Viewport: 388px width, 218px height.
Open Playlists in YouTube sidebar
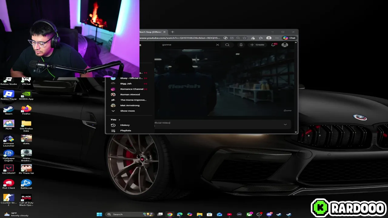pos(129,130)
